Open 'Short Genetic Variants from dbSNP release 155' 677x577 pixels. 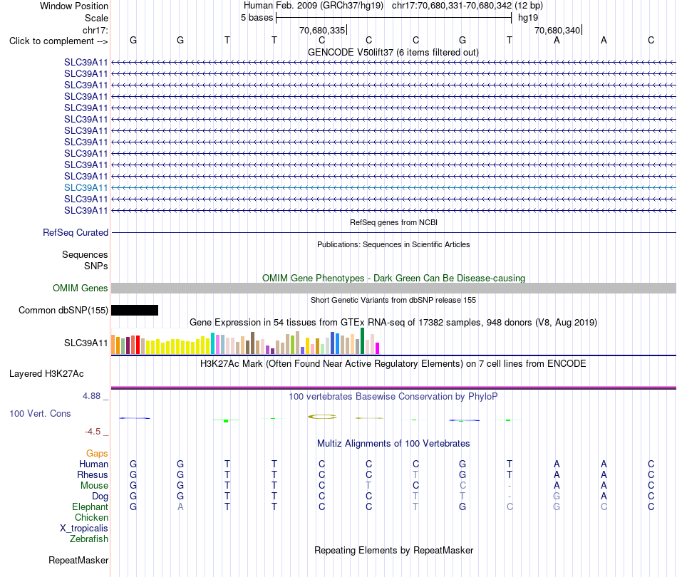[393, 300]
